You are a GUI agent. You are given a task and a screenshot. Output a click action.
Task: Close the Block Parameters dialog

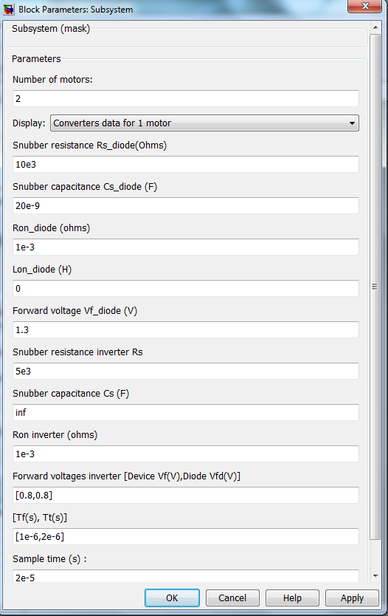click(365, 7)
